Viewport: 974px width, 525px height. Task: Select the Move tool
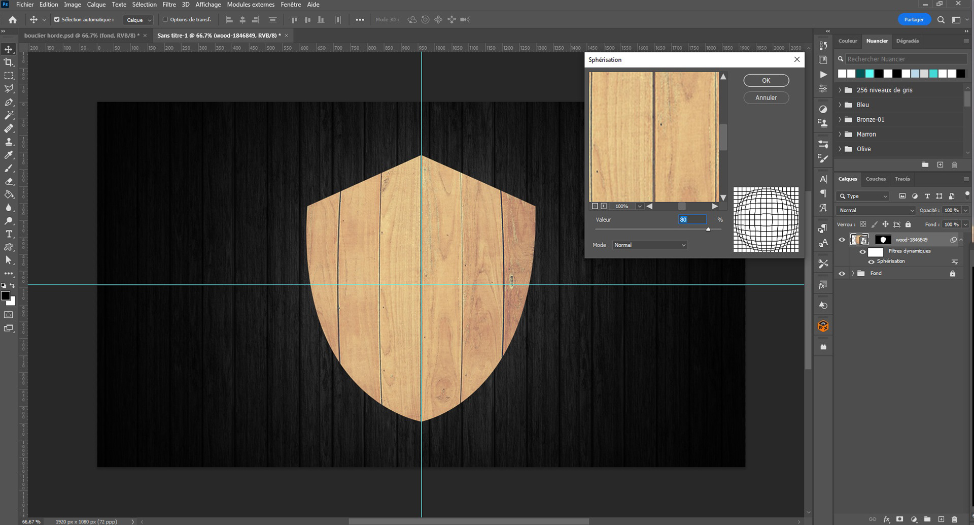tap(9, 49)
